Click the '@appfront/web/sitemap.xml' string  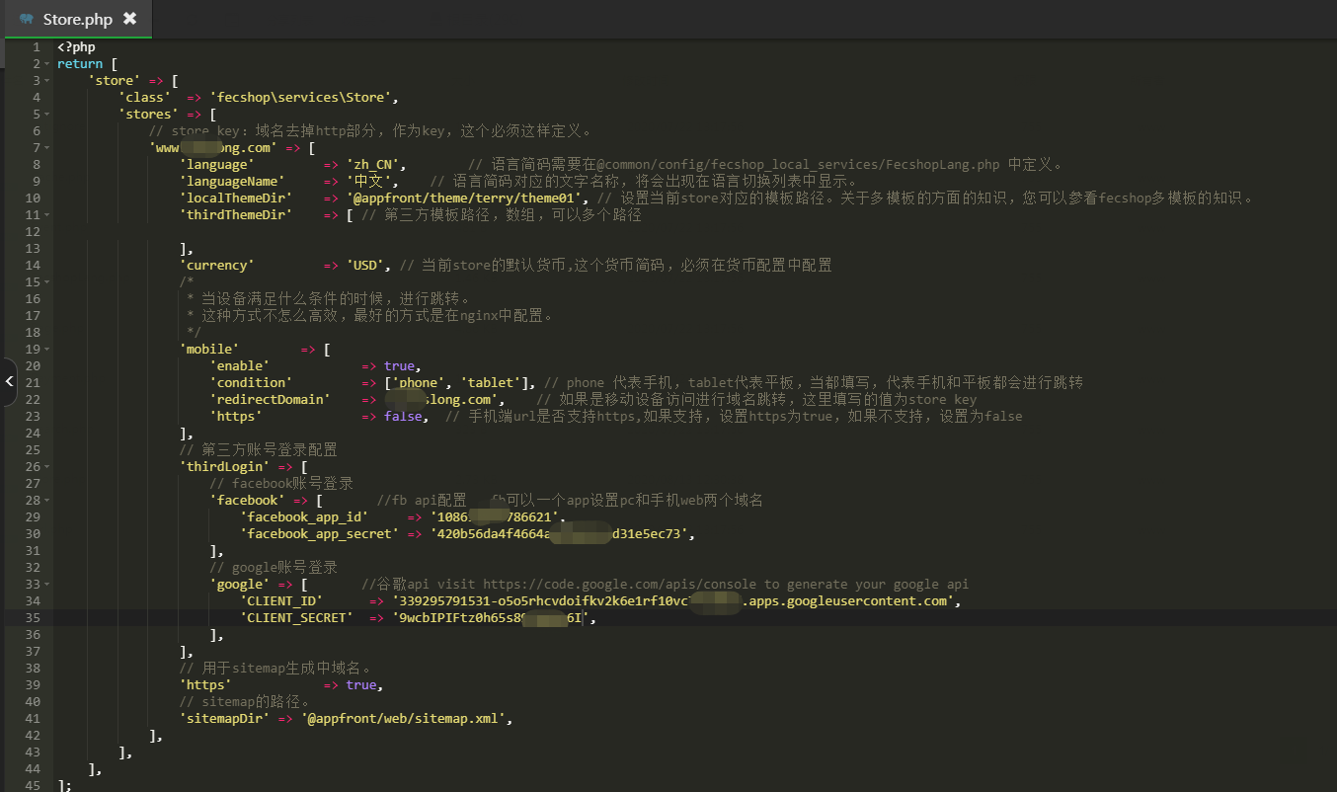click(404, 719)
